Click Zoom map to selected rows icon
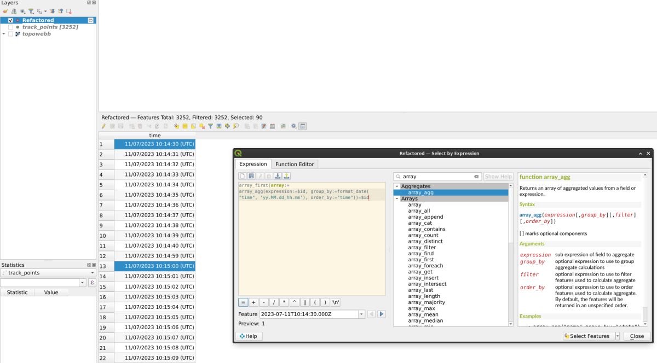This screenshot has width=657, height=363. click(236, 126)
